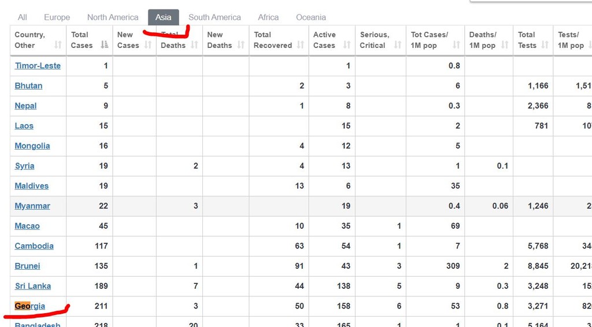Open the Sri Lanka link
This screenshot has height=327, width=592.
(33, 286)
